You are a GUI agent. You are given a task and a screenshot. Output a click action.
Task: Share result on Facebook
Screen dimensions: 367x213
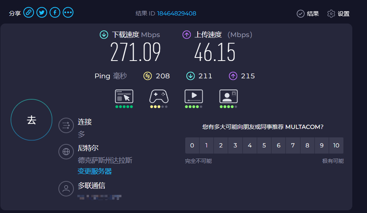(55, 13)
